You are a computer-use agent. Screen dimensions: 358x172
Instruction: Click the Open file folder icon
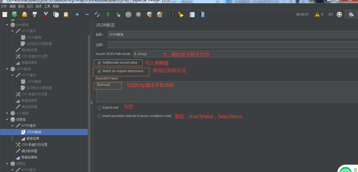(25, 14)
